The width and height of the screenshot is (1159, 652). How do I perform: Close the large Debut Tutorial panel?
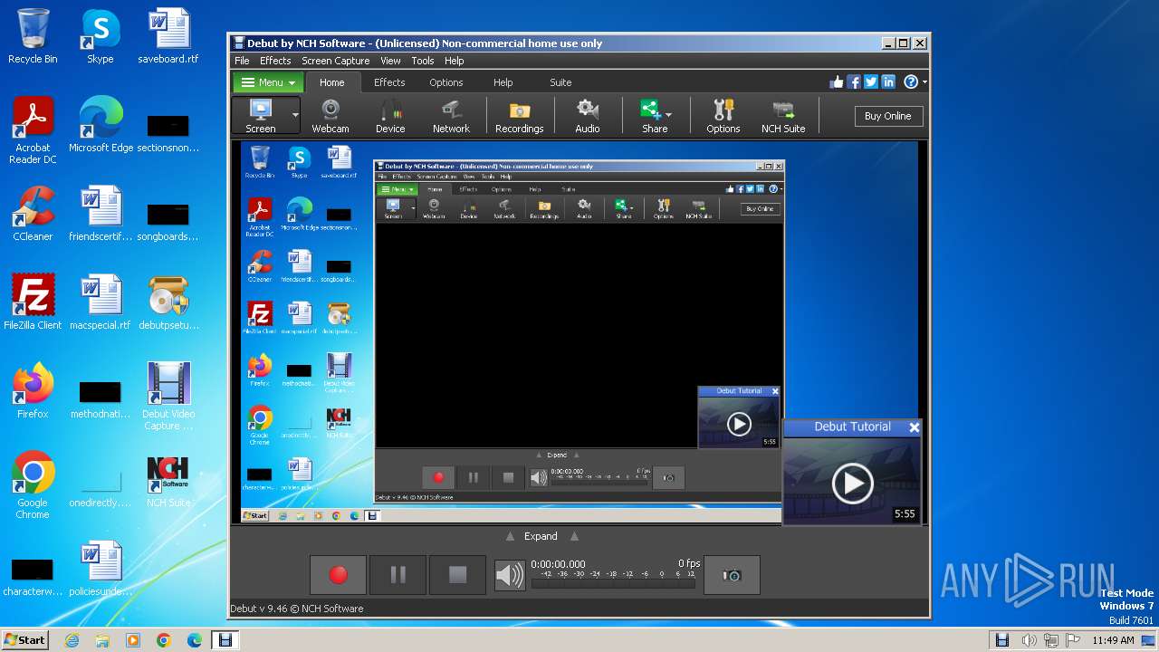[914, 427]
